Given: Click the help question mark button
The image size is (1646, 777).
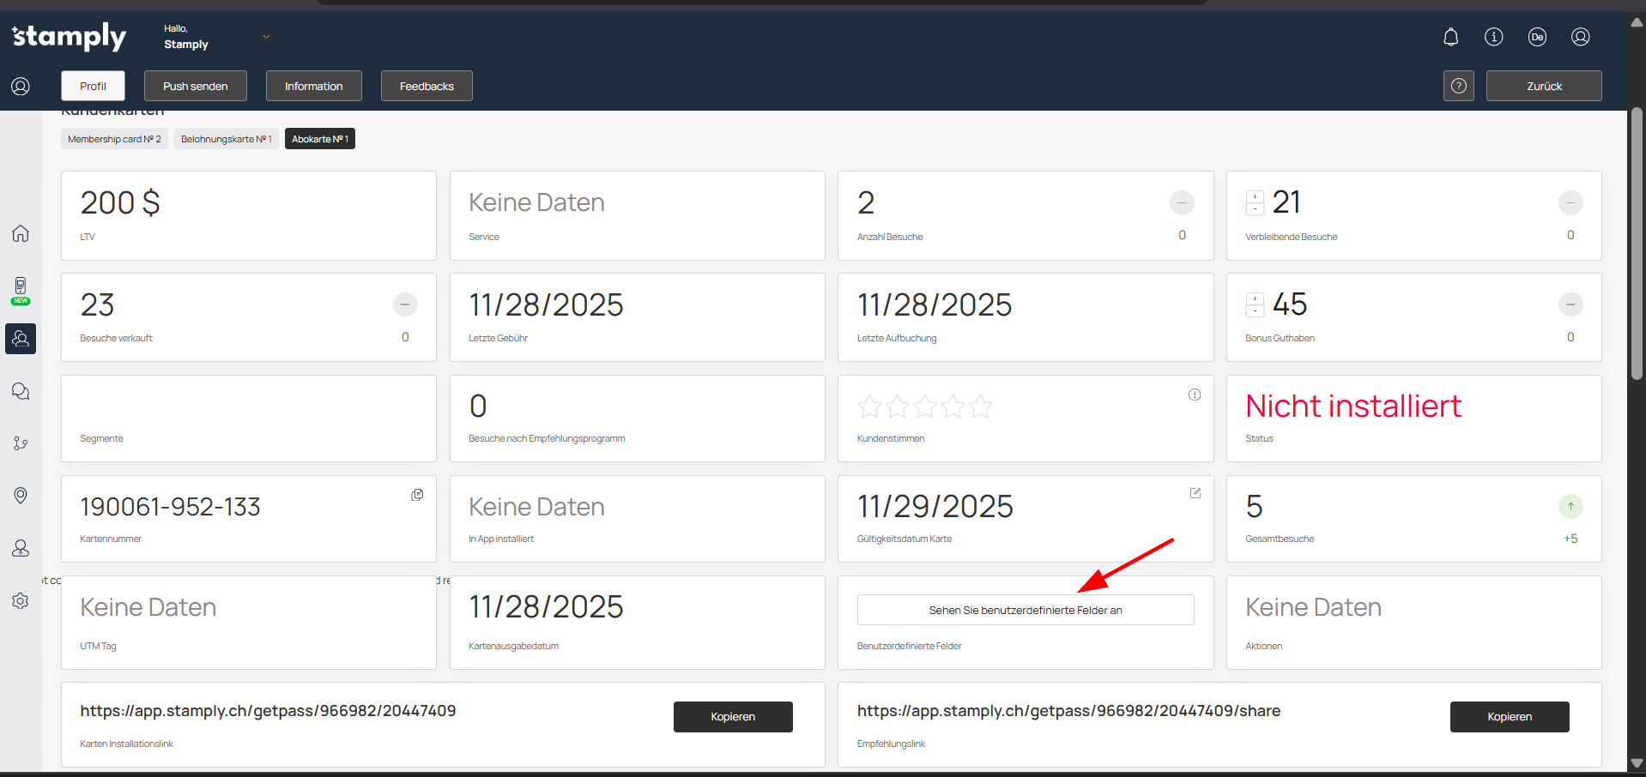Looking at the screenshot, I should point(1458,86).
